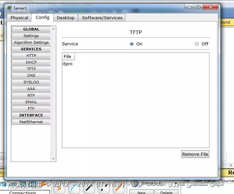This screenshot has height=194, width=234.
Task: Close the Server1 window
Action: [210, 7]
